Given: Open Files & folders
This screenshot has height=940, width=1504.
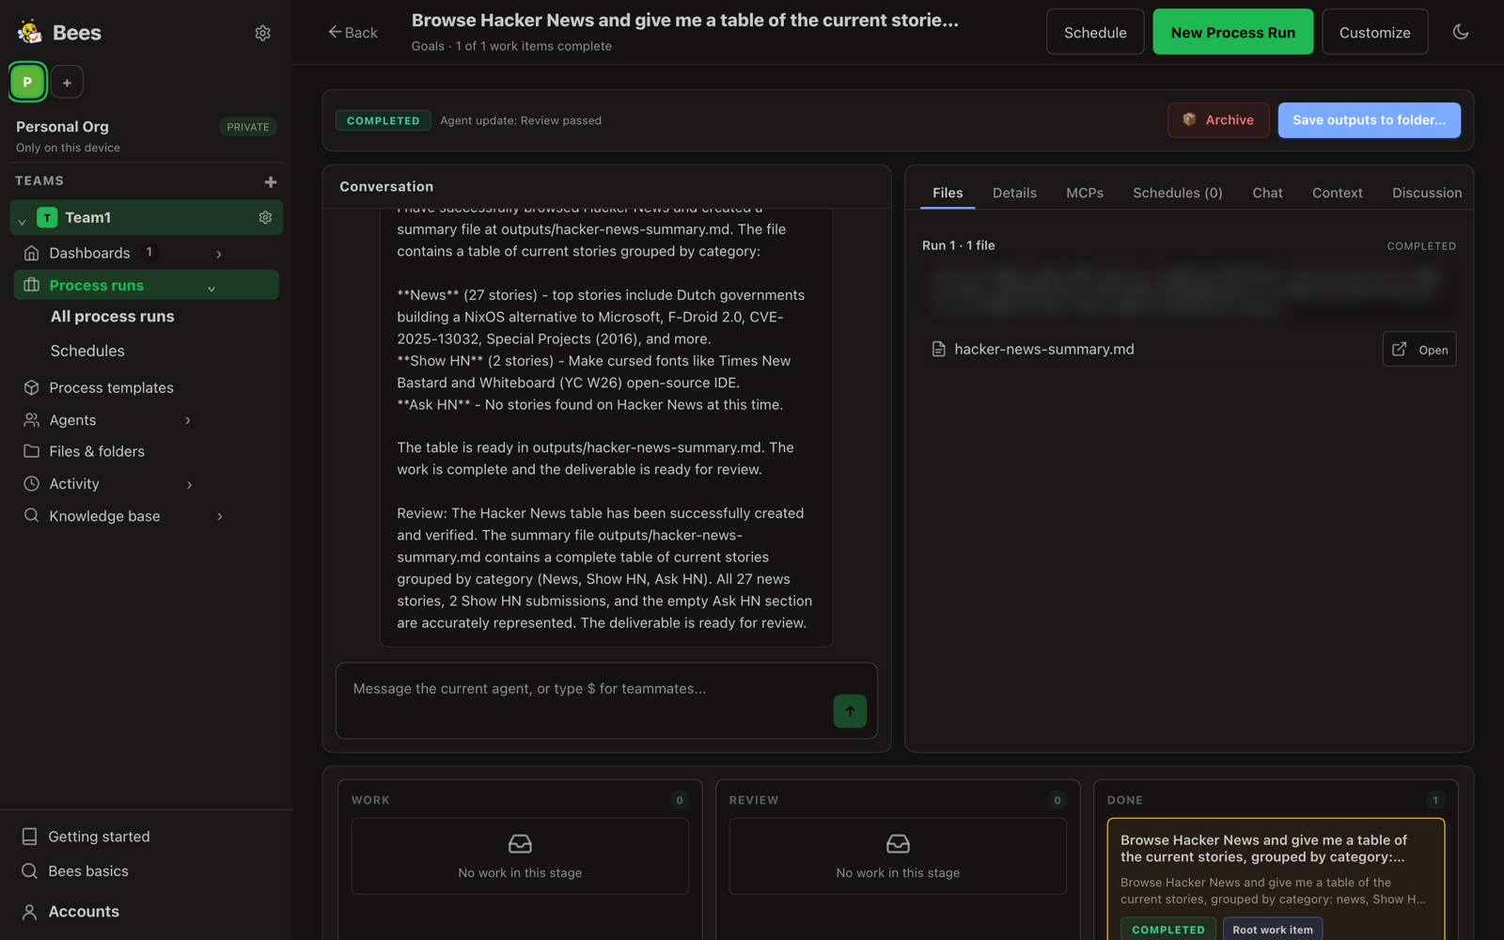Looking at the screenshot, I should [x=97, y=451].
